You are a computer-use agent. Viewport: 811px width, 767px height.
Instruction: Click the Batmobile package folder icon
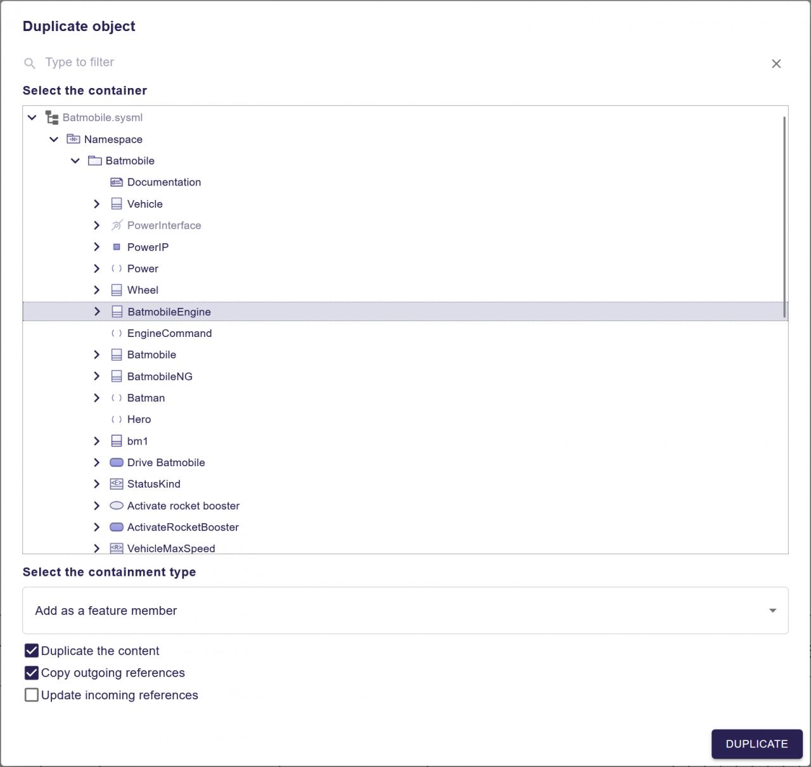(95, 161)
